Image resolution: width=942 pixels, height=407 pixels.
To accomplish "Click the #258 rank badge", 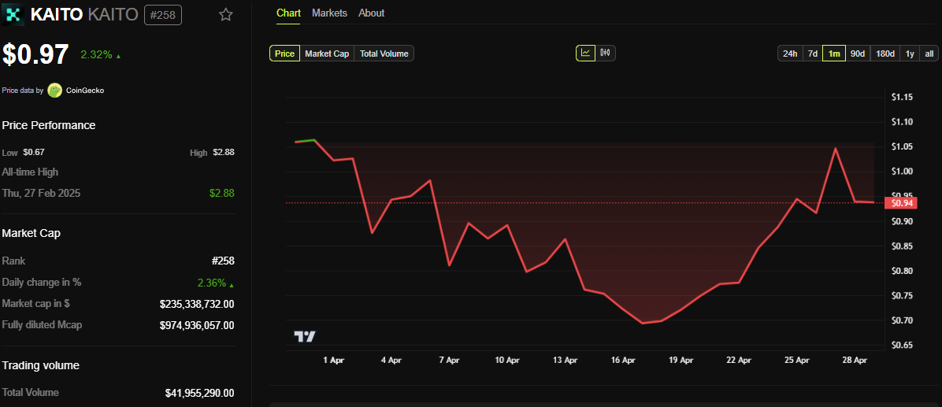I will coord(163,15).
